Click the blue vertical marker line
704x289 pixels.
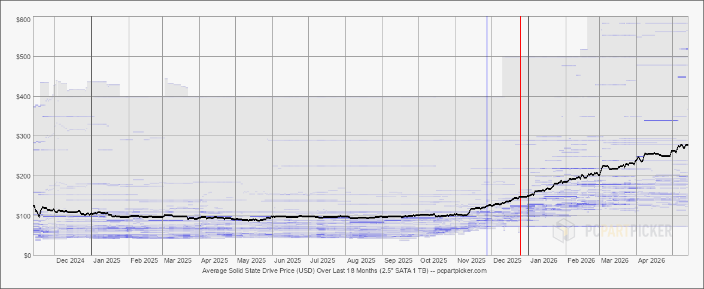pyautogui.click(x=487, y=136)
